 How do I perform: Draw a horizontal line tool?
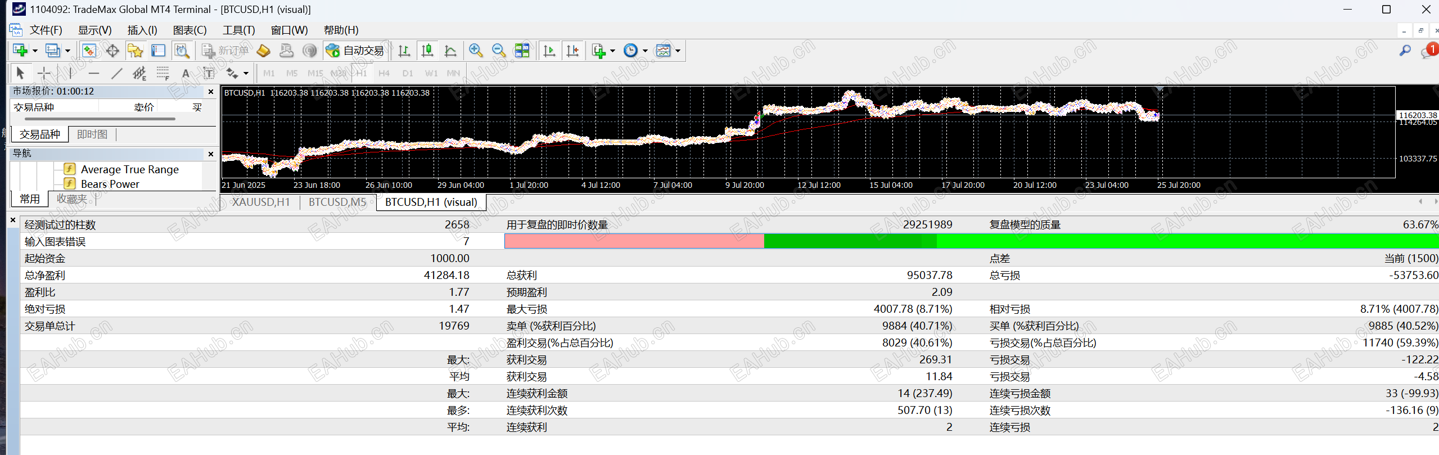click(94, 73)
